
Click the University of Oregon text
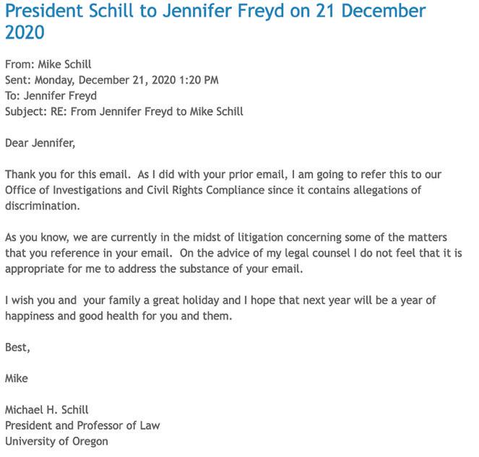[56, 441]
